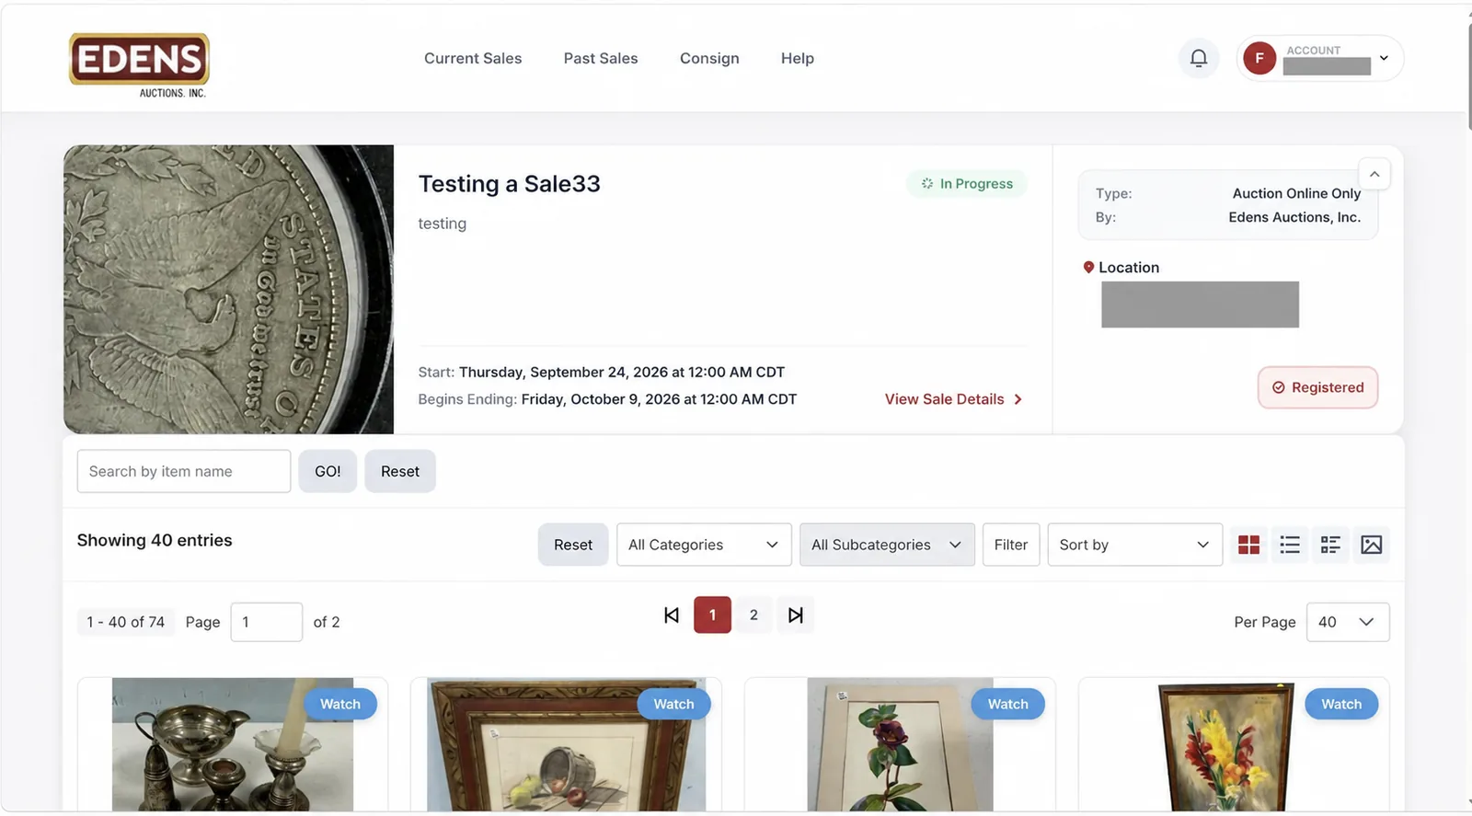1472x816 pixels.
Task: Click the Location pin icon
Action: [x=1088, y=267]
